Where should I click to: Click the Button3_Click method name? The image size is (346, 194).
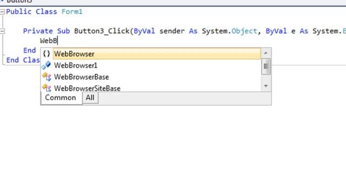(x=102, y=31)
